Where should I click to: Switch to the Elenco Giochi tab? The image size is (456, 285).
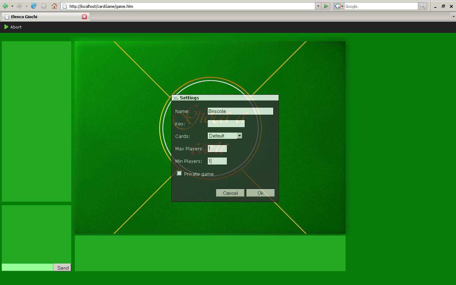(45, 16)
